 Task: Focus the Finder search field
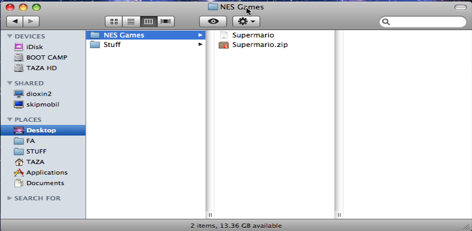point(423,22)
